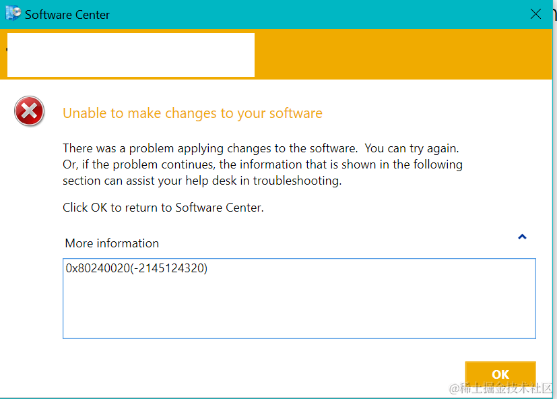The width and height of the screenshot is (557, 399).
Task: Click the Software Center title text
Action: [x=67, y=15]
